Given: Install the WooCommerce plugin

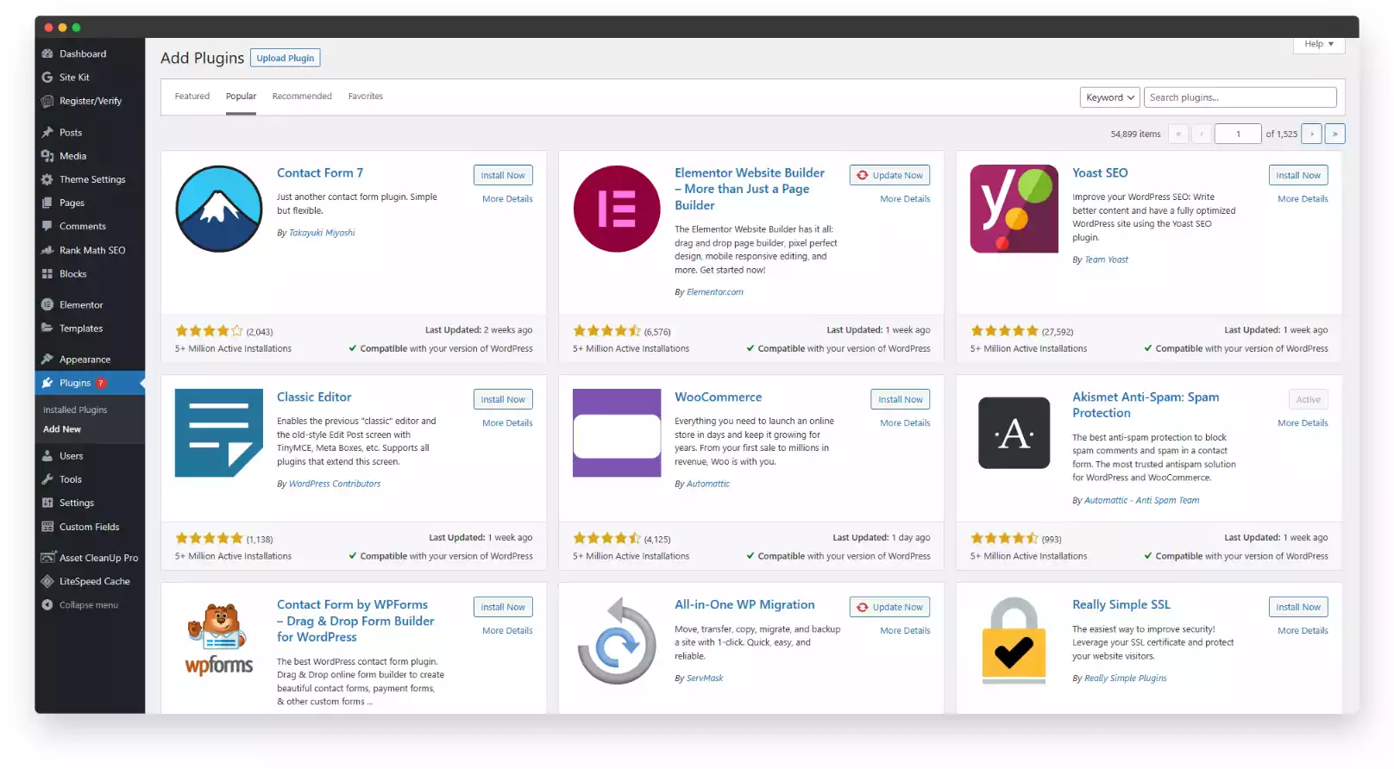Looking at the screenshot, I should [901, 399].
